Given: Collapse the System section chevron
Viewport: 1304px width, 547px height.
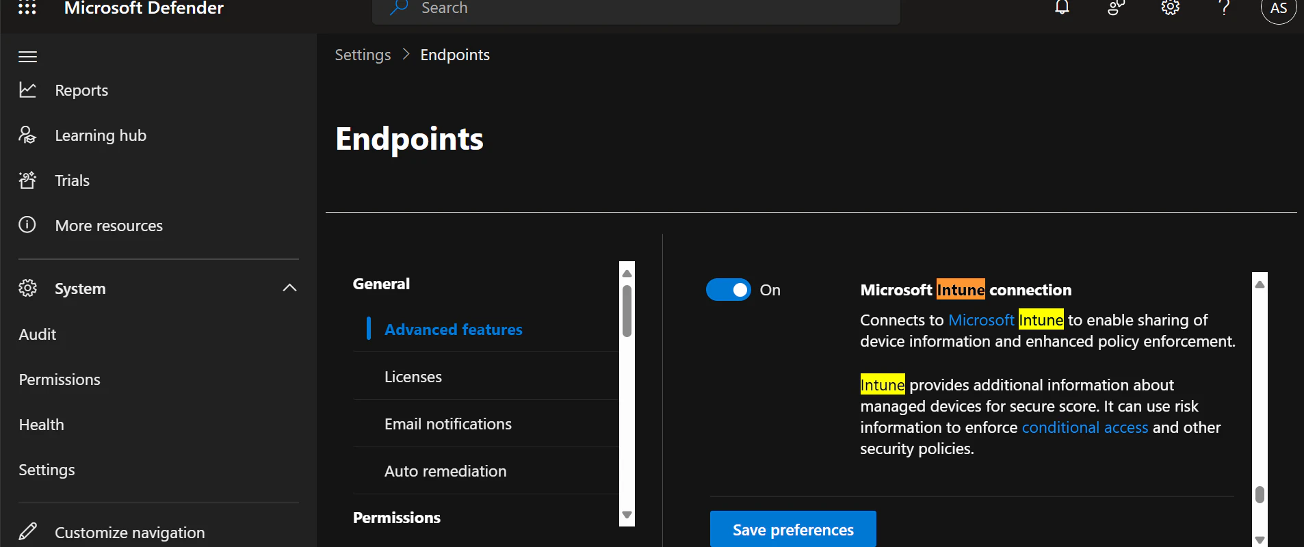Looking at the screenshot, I should tap(289, 288).
